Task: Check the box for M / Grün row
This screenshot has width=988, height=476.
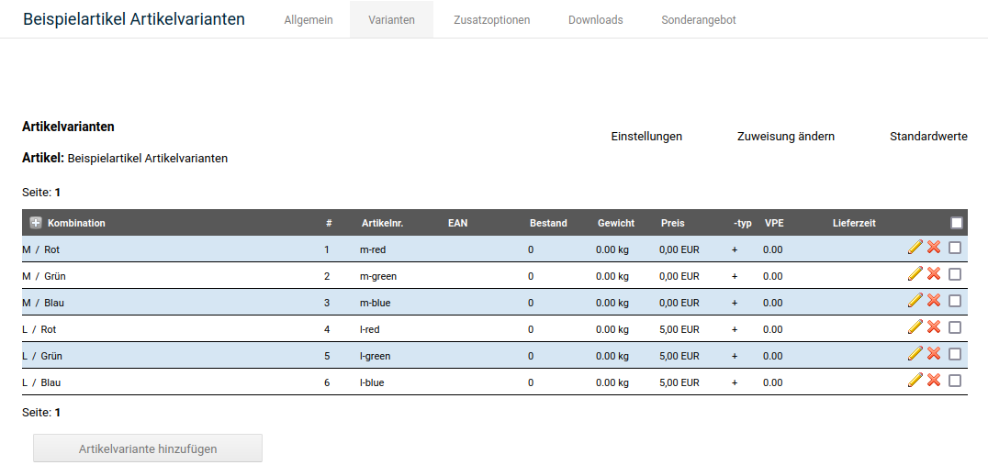Action: pyautogui.click(x=955, y=274)
